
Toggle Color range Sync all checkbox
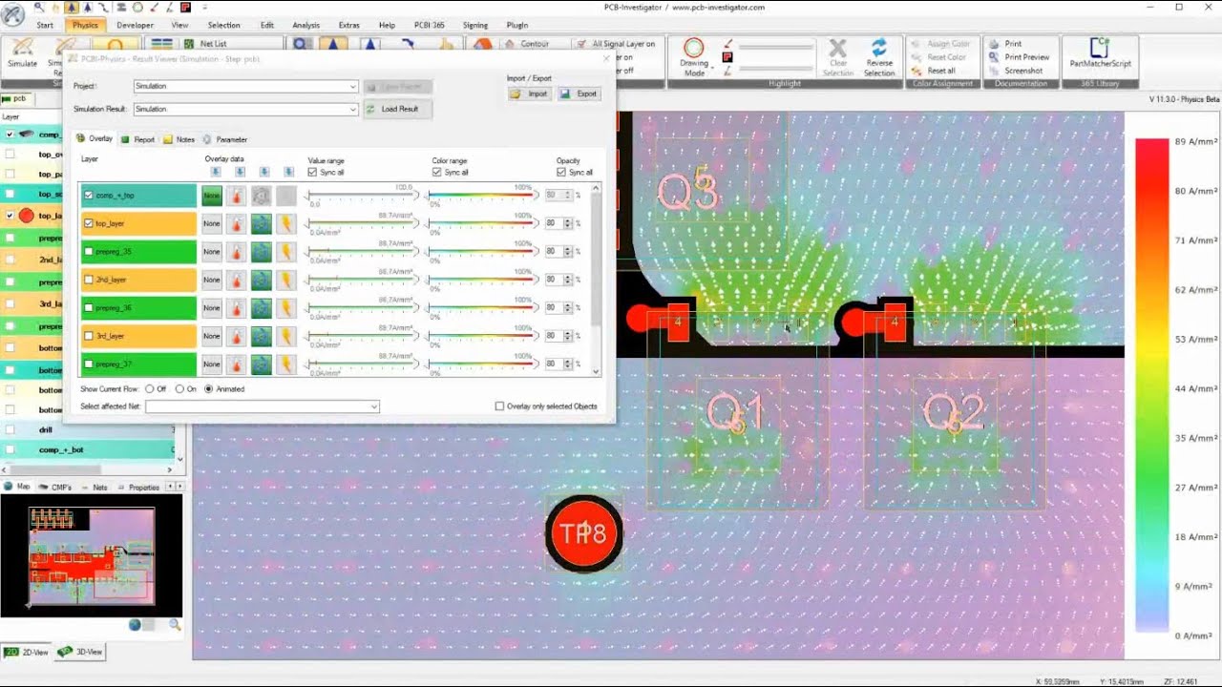[x=436, y=173]
